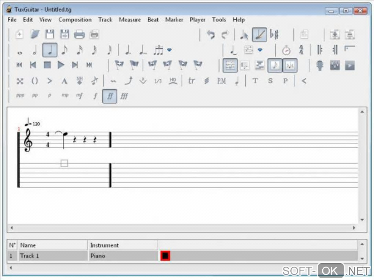Toggle palm mute PM effect
This screenshot has width=374, height=280.
(x=221, y=81)
